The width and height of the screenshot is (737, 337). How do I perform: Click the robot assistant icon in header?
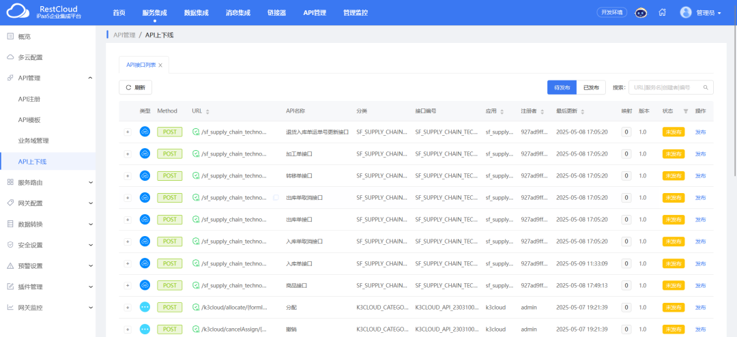coord(641,12)
